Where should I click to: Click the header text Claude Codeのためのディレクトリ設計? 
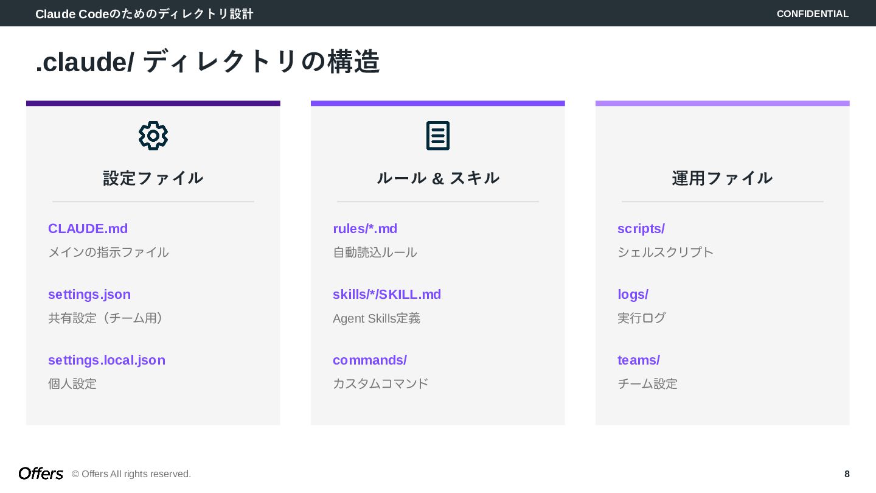144,13
